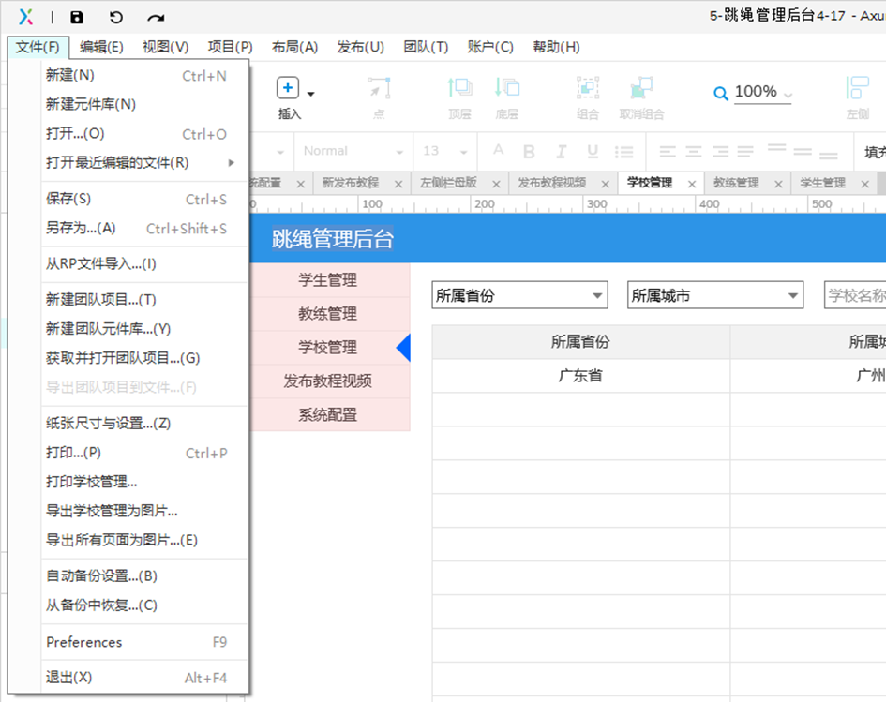Choose 获取并打开团队项目...(G) entry
This screenshot has height=702, width=886.
pyautogui.click(x=144, y=358)
